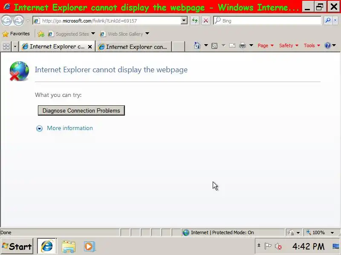This screenshot has height=255, width=341.
Task: Launch Windows Media Player taskbar icon
Action: click(90, 246)
